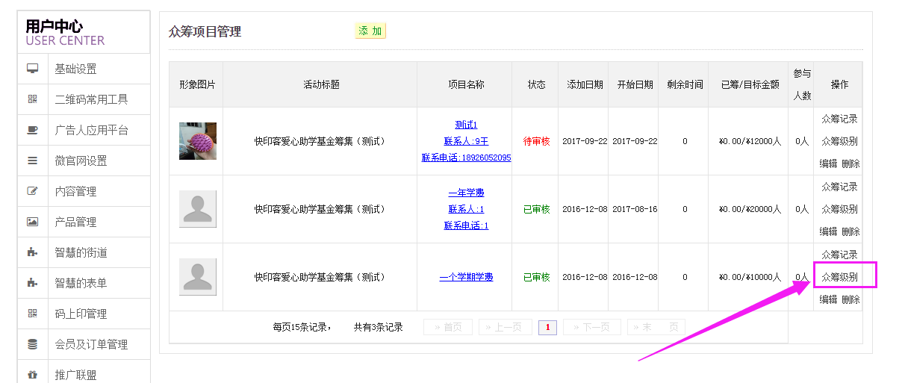The height and width of the screenshot is (383, 905).
Task: Click 删除 in the 测试1 project row
Action: pos(850,164)
